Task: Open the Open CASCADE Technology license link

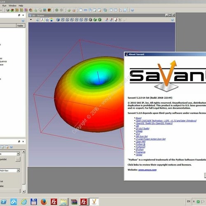Action: click(x=166, y=121)
